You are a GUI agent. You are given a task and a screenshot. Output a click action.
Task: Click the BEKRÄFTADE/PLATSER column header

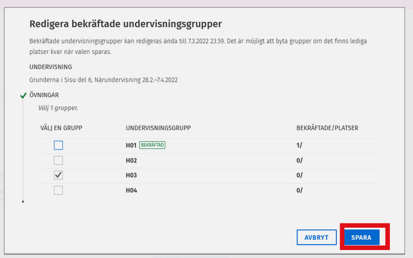(x=327, y=128)
